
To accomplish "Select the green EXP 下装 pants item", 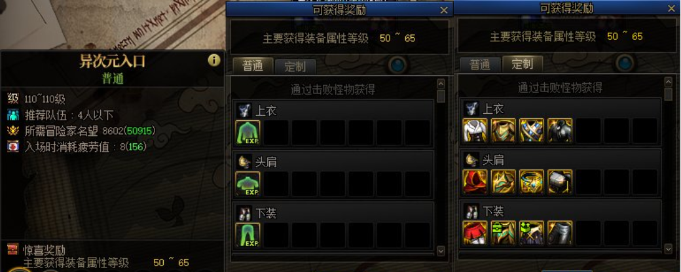I will click(248, 235).
